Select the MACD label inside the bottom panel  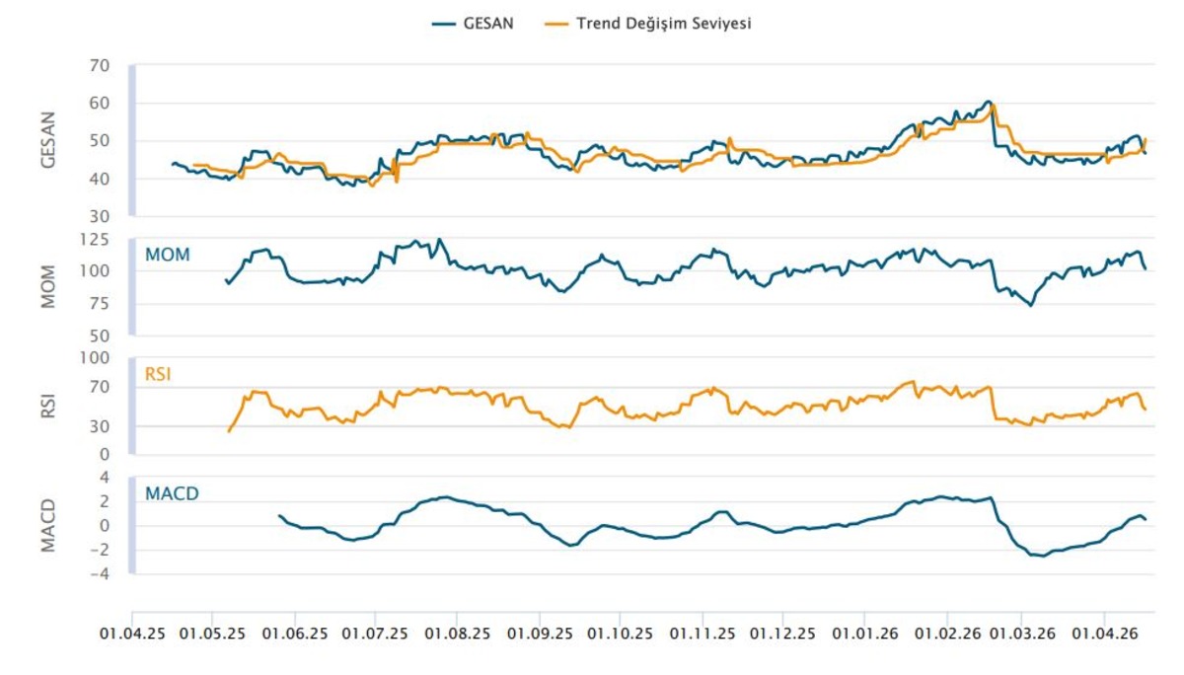pyautogui.click(x=172, y=492)
